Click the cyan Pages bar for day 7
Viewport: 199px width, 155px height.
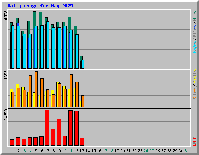coord(48,45)
